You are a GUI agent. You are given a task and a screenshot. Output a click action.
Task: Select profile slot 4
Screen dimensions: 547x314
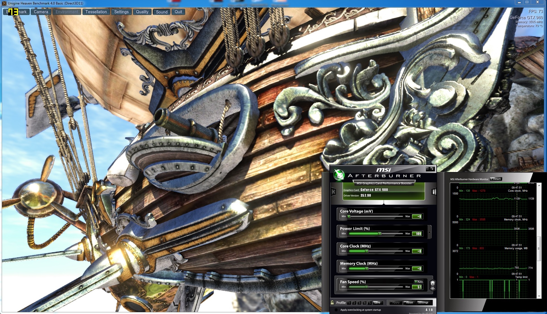[364, 303]
